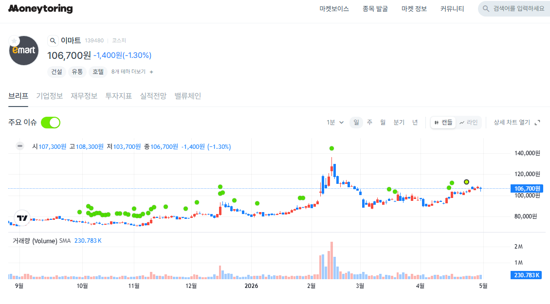Click 8개 테마 더보기 link
This screenshot has height=304, width=550.
click(x=128, y=72)
